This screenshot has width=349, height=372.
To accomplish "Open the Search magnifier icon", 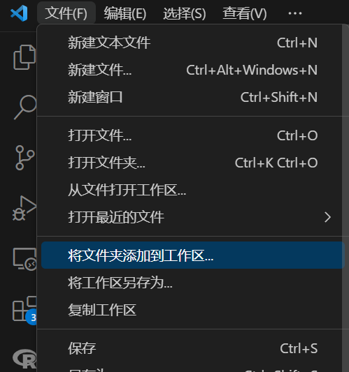I will pos(25,107).
